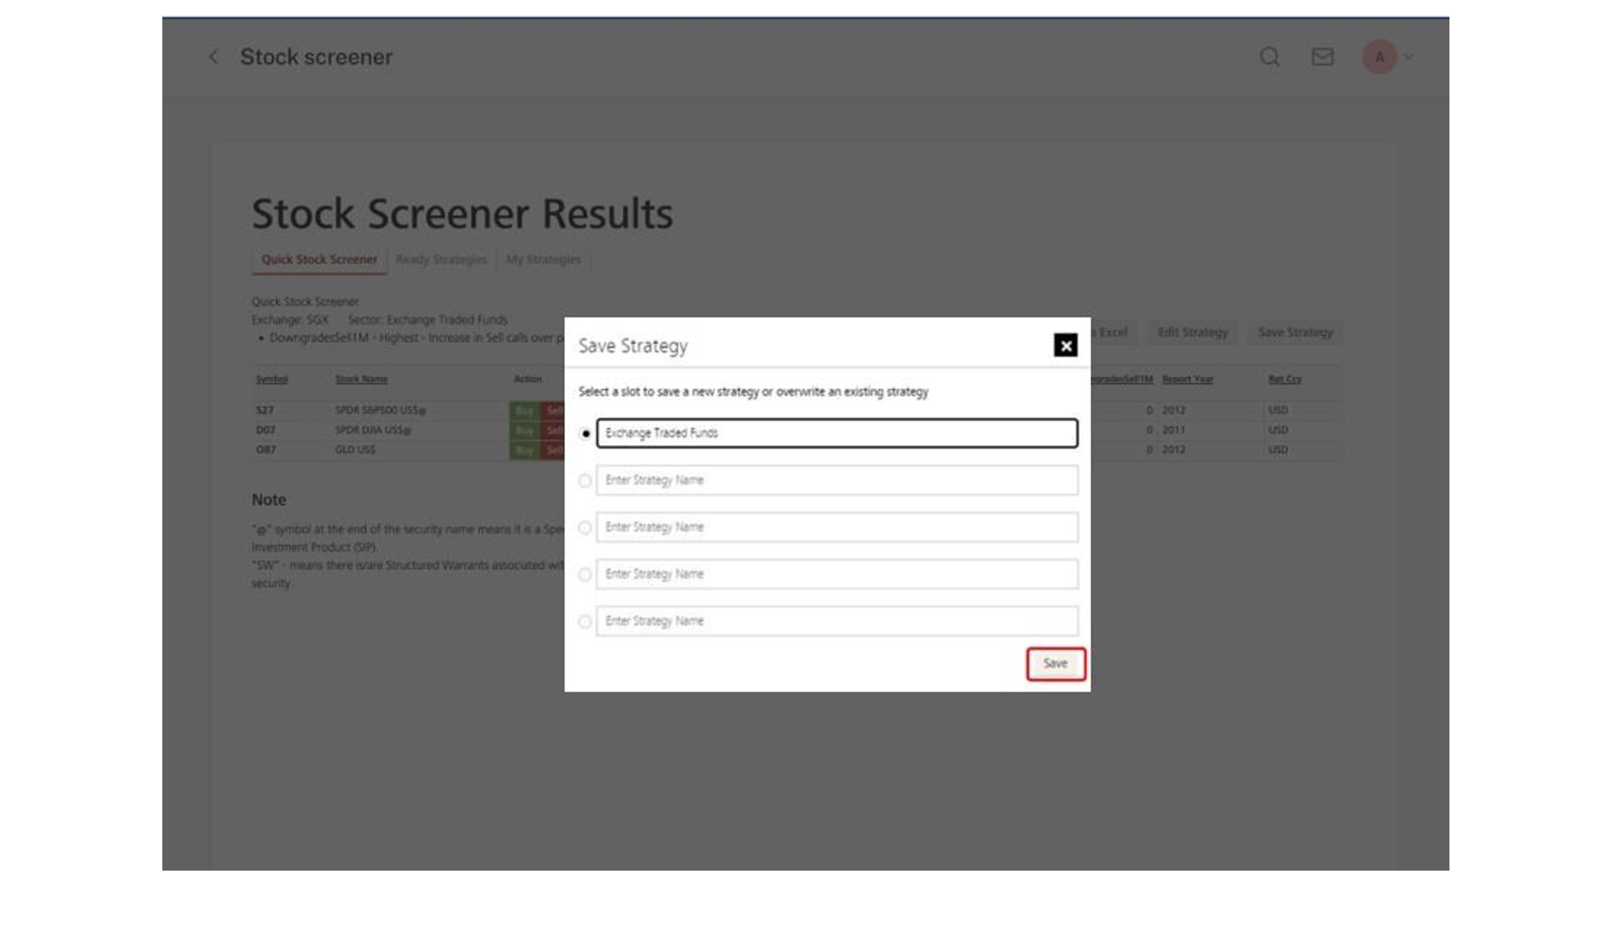Viewport: 1614px width, 930px height.
Task: Expand the account dropdown chevron
Action: click(1408, 57)
